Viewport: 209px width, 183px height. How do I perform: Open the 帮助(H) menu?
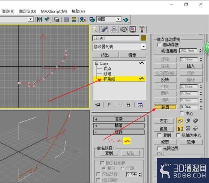pos(78,12)
